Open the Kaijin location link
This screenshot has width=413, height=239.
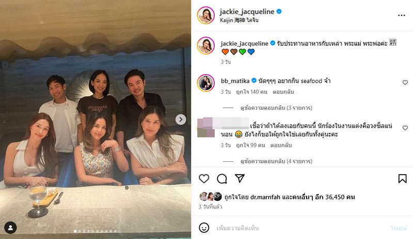coord(239,20)
